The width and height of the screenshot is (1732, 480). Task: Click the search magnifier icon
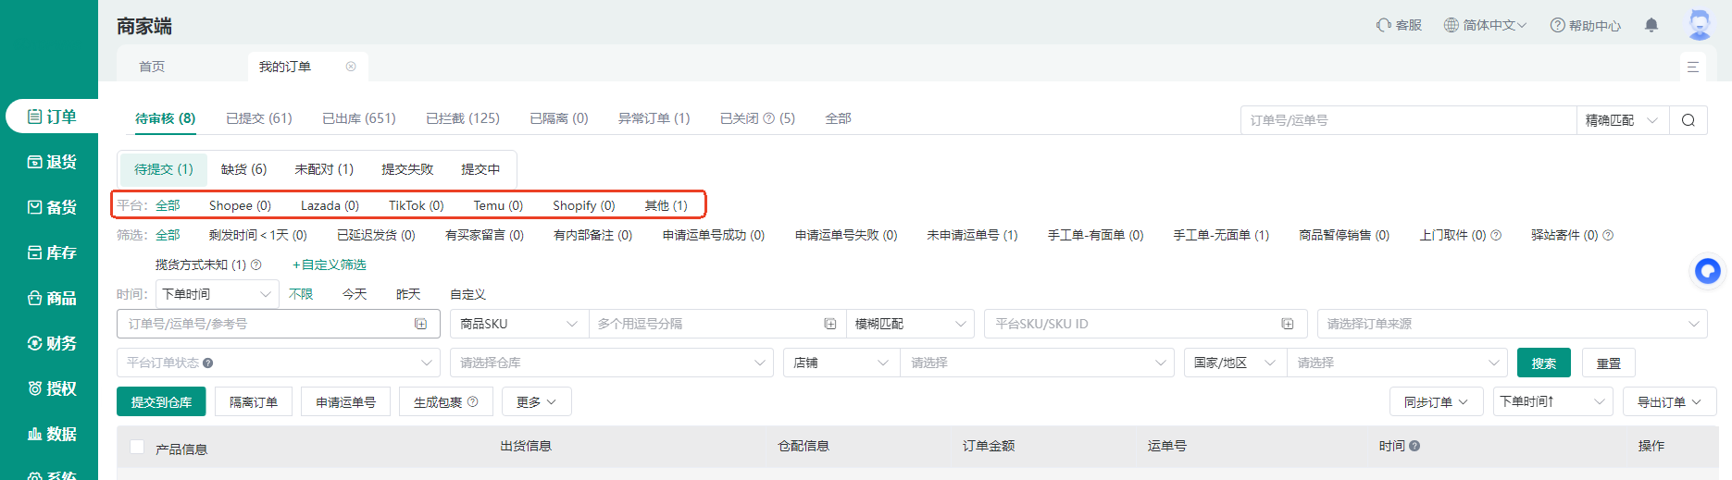coord(1688,120)
